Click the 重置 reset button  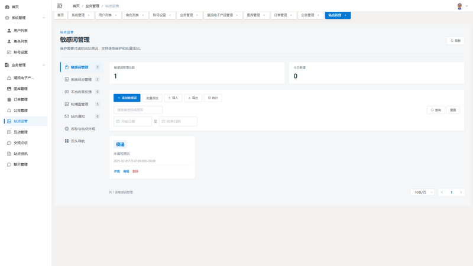coord(453,110)
